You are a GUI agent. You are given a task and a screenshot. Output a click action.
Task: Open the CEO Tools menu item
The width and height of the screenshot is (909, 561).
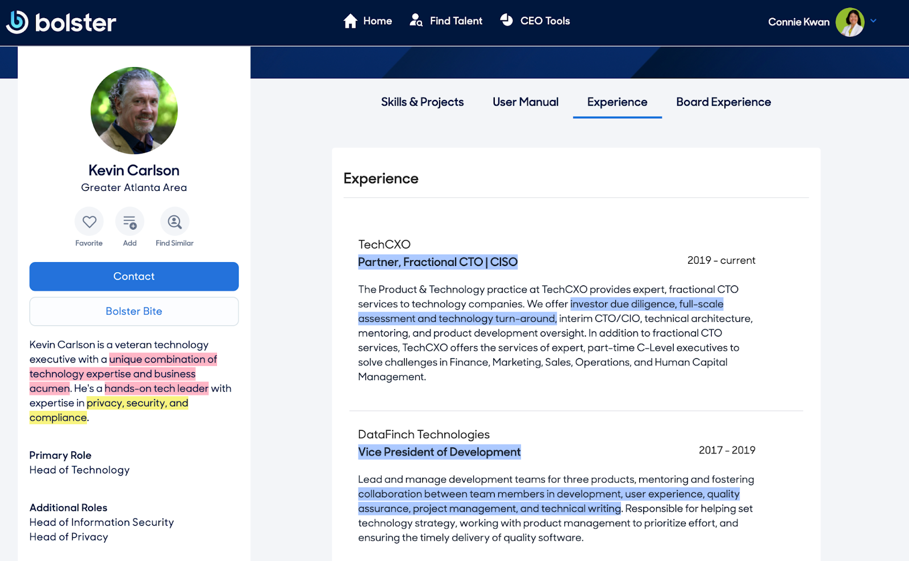click(535, 20)
